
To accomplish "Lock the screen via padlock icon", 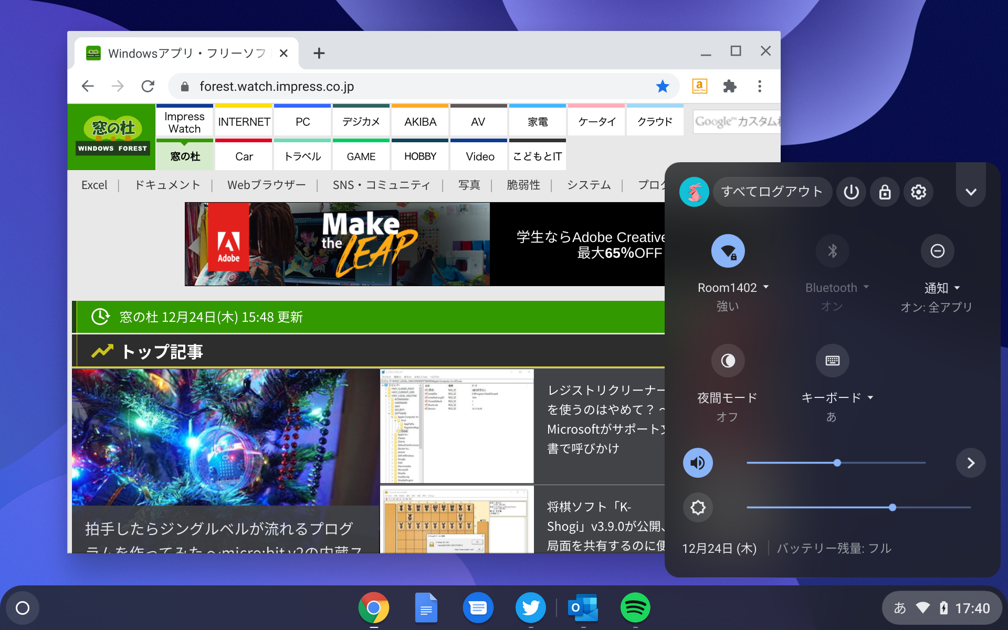I will pos(885,192).
